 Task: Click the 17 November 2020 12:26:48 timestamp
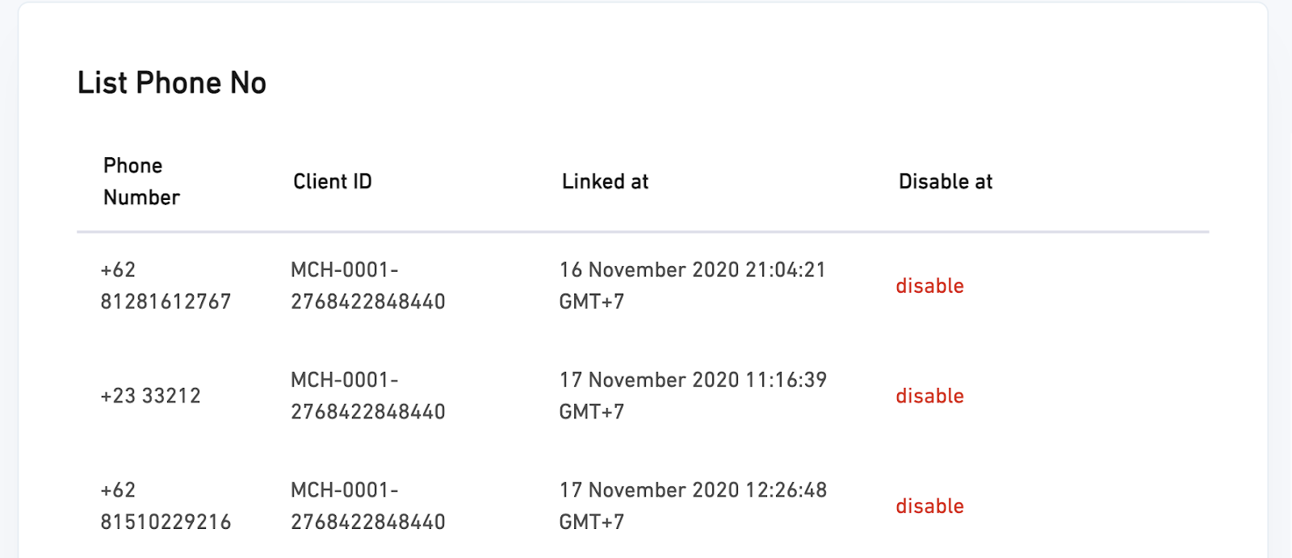click(693, 490)
